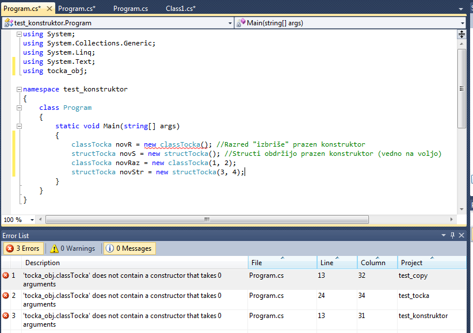Screen dimensions: 473x333
Task: Collapse the namespace test_konstruktor code block
Action: tap(20, 89)
